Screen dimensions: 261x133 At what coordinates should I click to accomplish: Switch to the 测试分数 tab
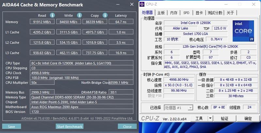pyautogui.click(x=215, y=13)
